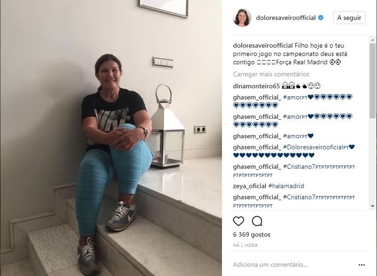View likers via 6 369 gostos
This screenshot has height=276, width=377.
(251, 234)
